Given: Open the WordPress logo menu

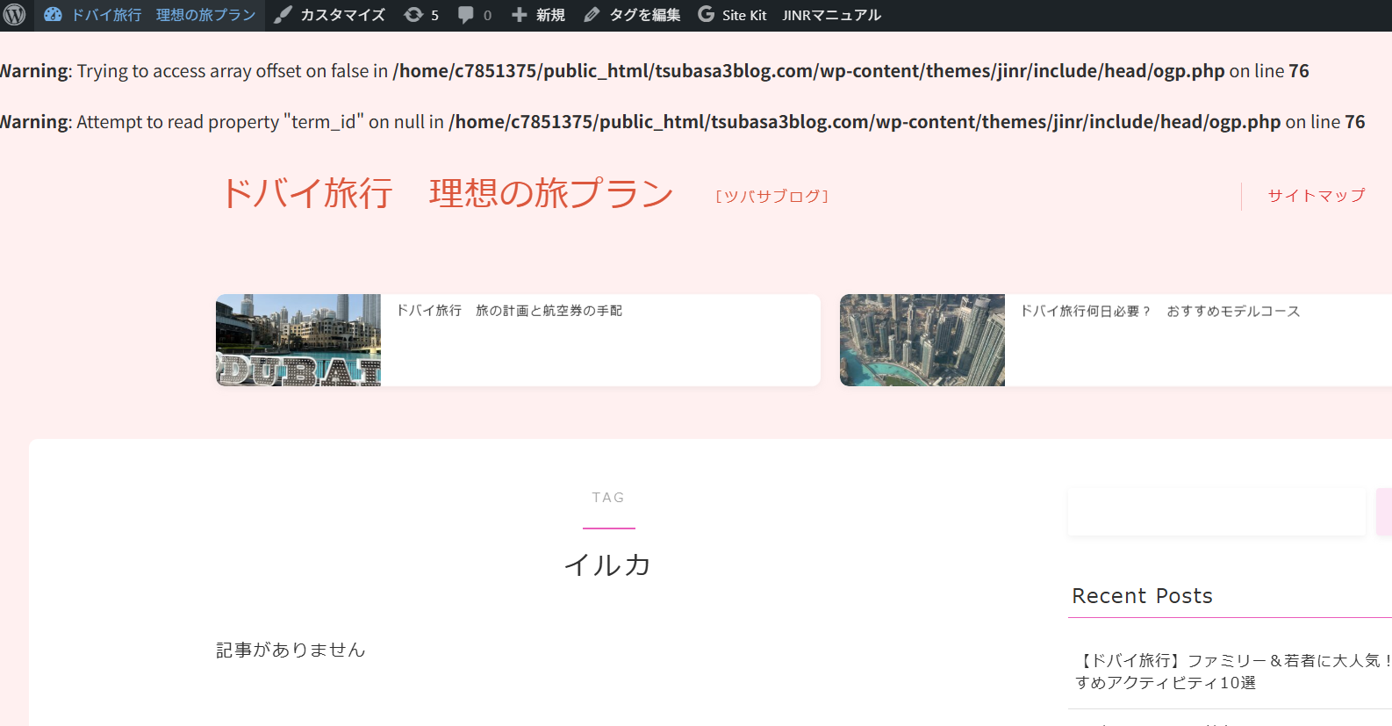Looking at the screenshot, I should 15,15.
